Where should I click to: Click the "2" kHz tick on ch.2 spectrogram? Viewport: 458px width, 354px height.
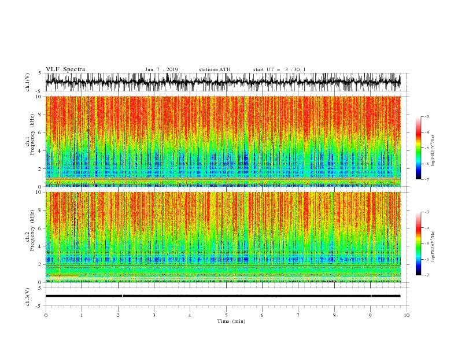(41, 264)
